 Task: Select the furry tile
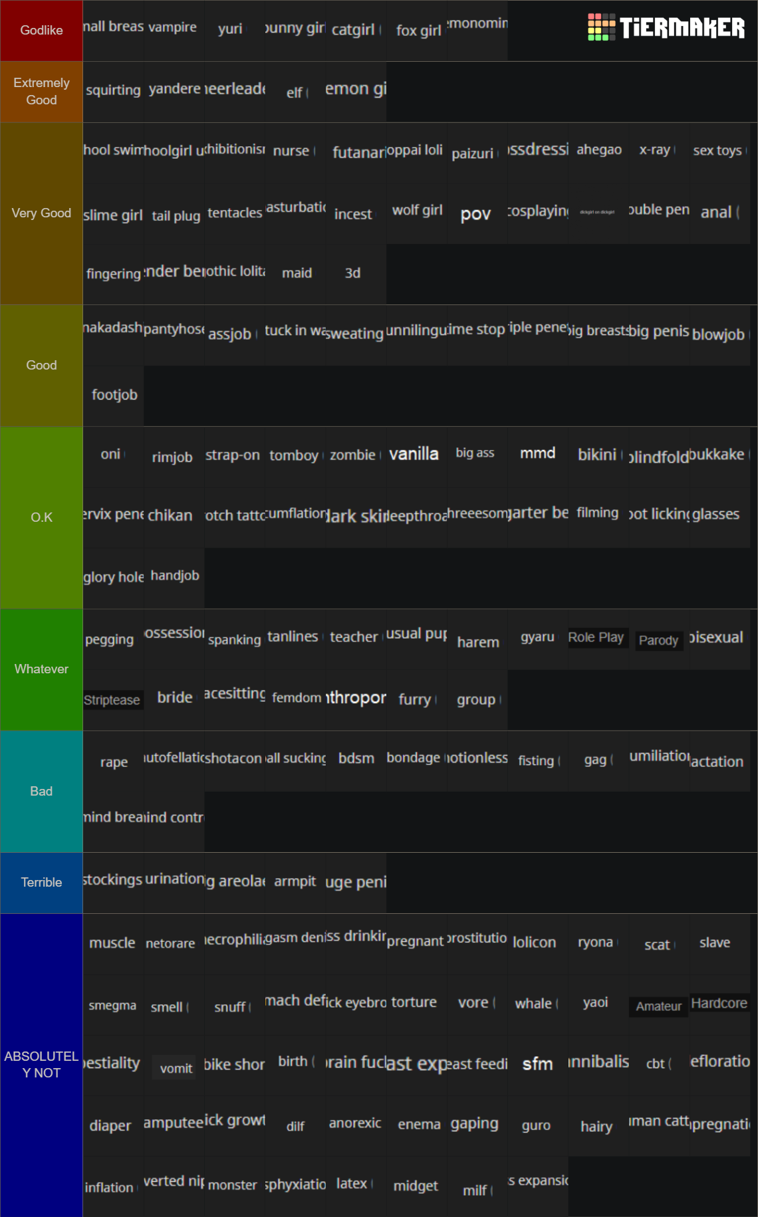point(417,700)
